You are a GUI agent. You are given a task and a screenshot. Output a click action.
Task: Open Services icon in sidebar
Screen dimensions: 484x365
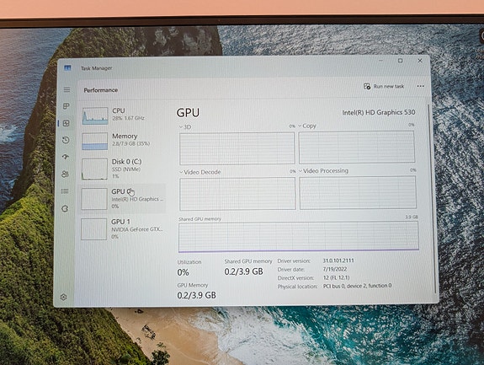pyautogui.click(x=65, y=208)
